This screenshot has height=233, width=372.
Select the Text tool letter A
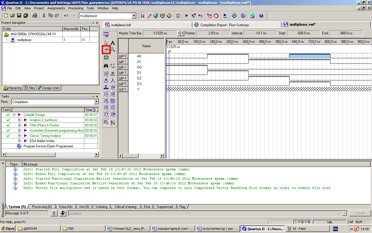coord(113,43)
